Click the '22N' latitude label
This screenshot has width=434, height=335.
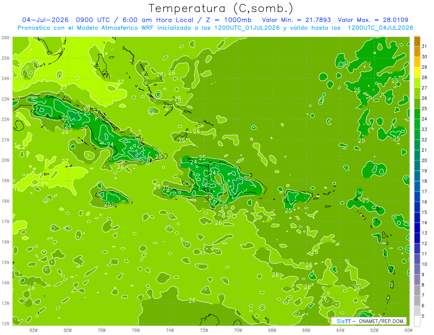tap(5, 119)
